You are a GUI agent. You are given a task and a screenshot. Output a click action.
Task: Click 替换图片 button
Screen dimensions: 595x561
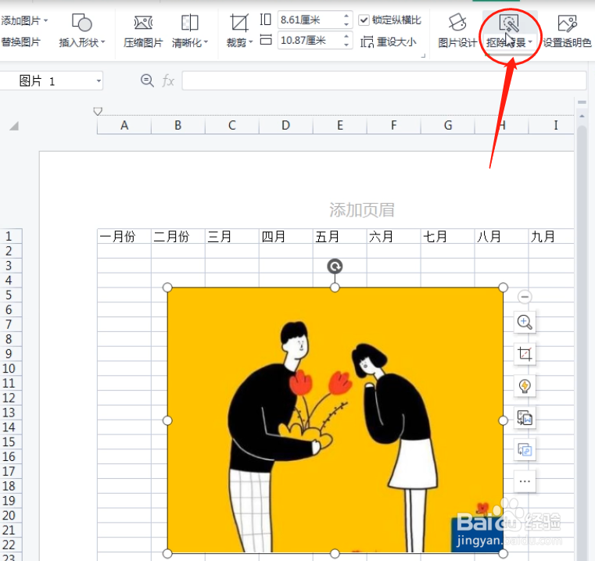(21, 41)
